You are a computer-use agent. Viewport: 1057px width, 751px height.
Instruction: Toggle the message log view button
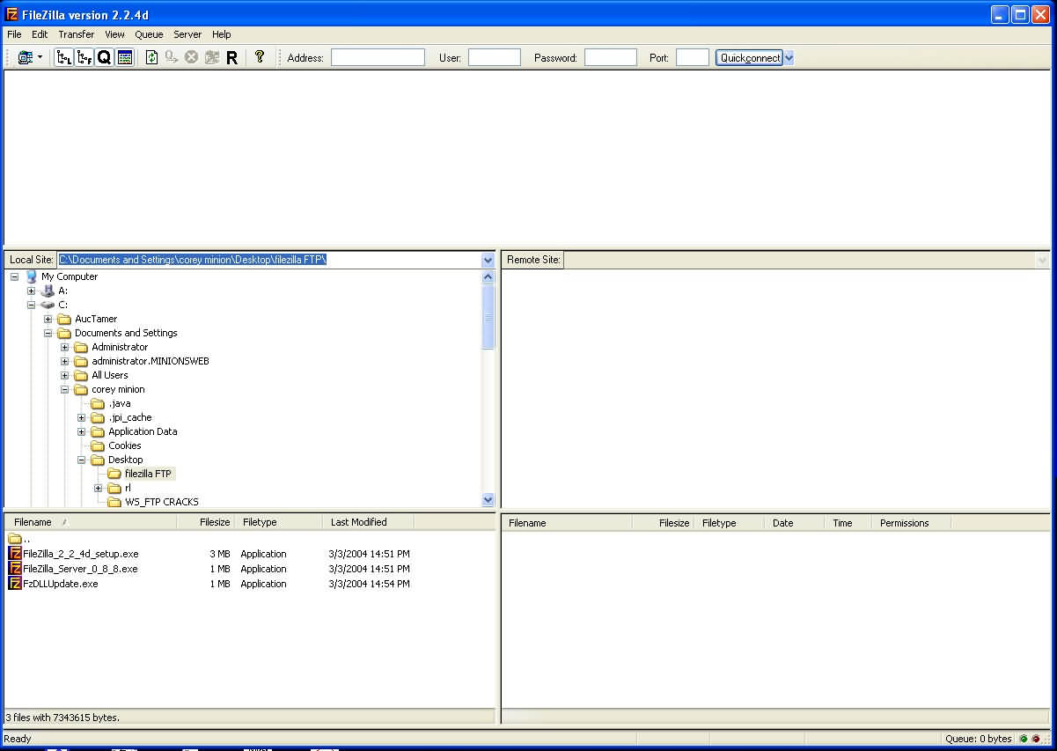[125, 57]
